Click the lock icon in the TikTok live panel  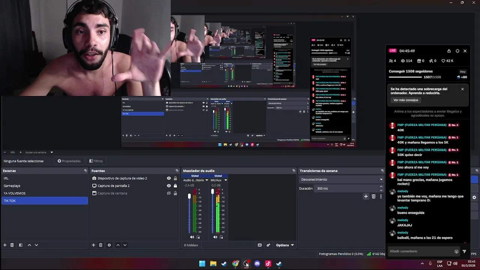[x=449, y=51]
